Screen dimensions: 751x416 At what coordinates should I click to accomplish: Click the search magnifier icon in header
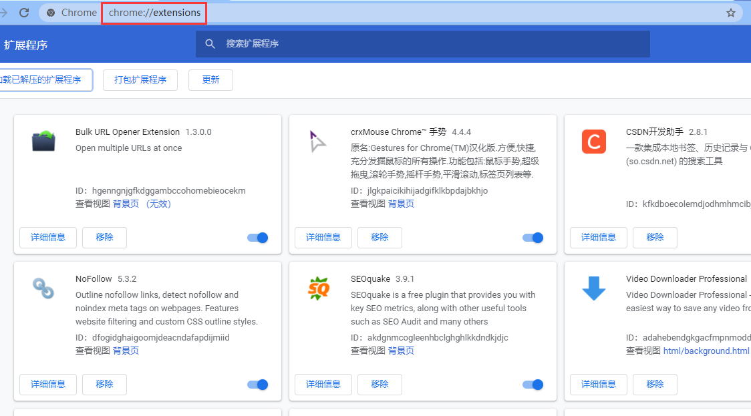pos(210,43)
